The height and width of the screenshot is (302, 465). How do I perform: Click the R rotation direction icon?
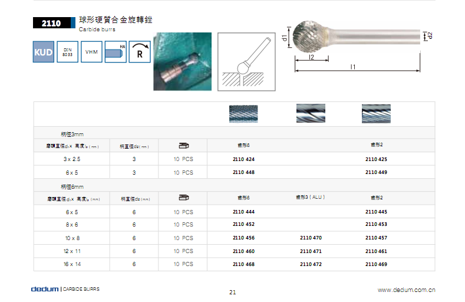(x=140, y=52)
